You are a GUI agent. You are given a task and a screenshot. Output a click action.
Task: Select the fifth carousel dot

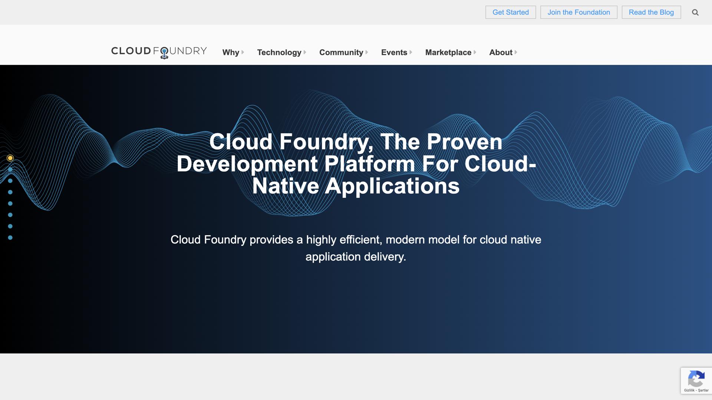tap(10, 203)
